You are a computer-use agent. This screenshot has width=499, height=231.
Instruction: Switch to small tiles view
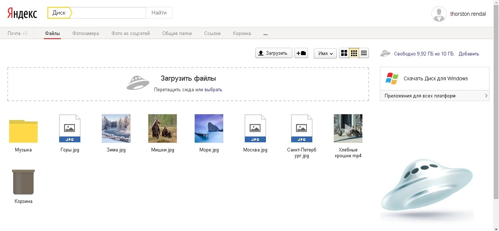point(354,53)
